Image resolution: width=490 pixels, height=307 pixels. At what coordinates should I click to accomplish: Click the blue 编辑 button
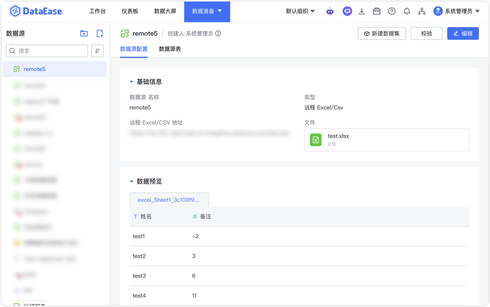click(x=463, y=33)
